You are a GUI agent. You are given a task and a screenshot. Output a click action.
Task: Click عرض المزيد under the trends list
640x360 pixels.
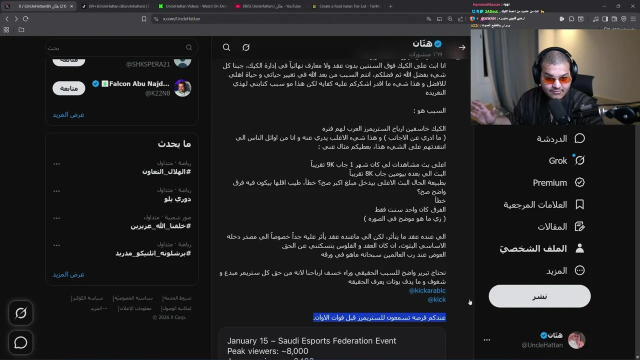pyautogui.click(x=68, y=274)
